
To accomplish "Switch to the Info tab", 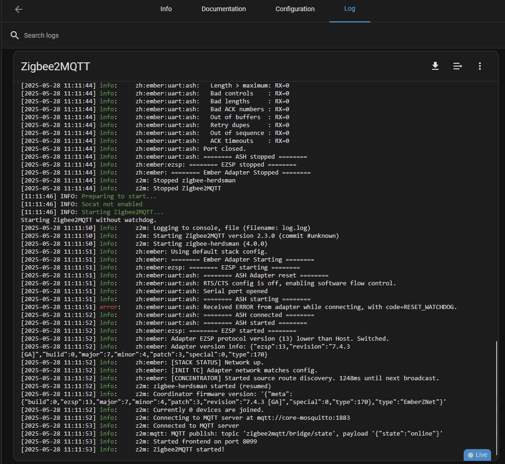I will point(166,9).
